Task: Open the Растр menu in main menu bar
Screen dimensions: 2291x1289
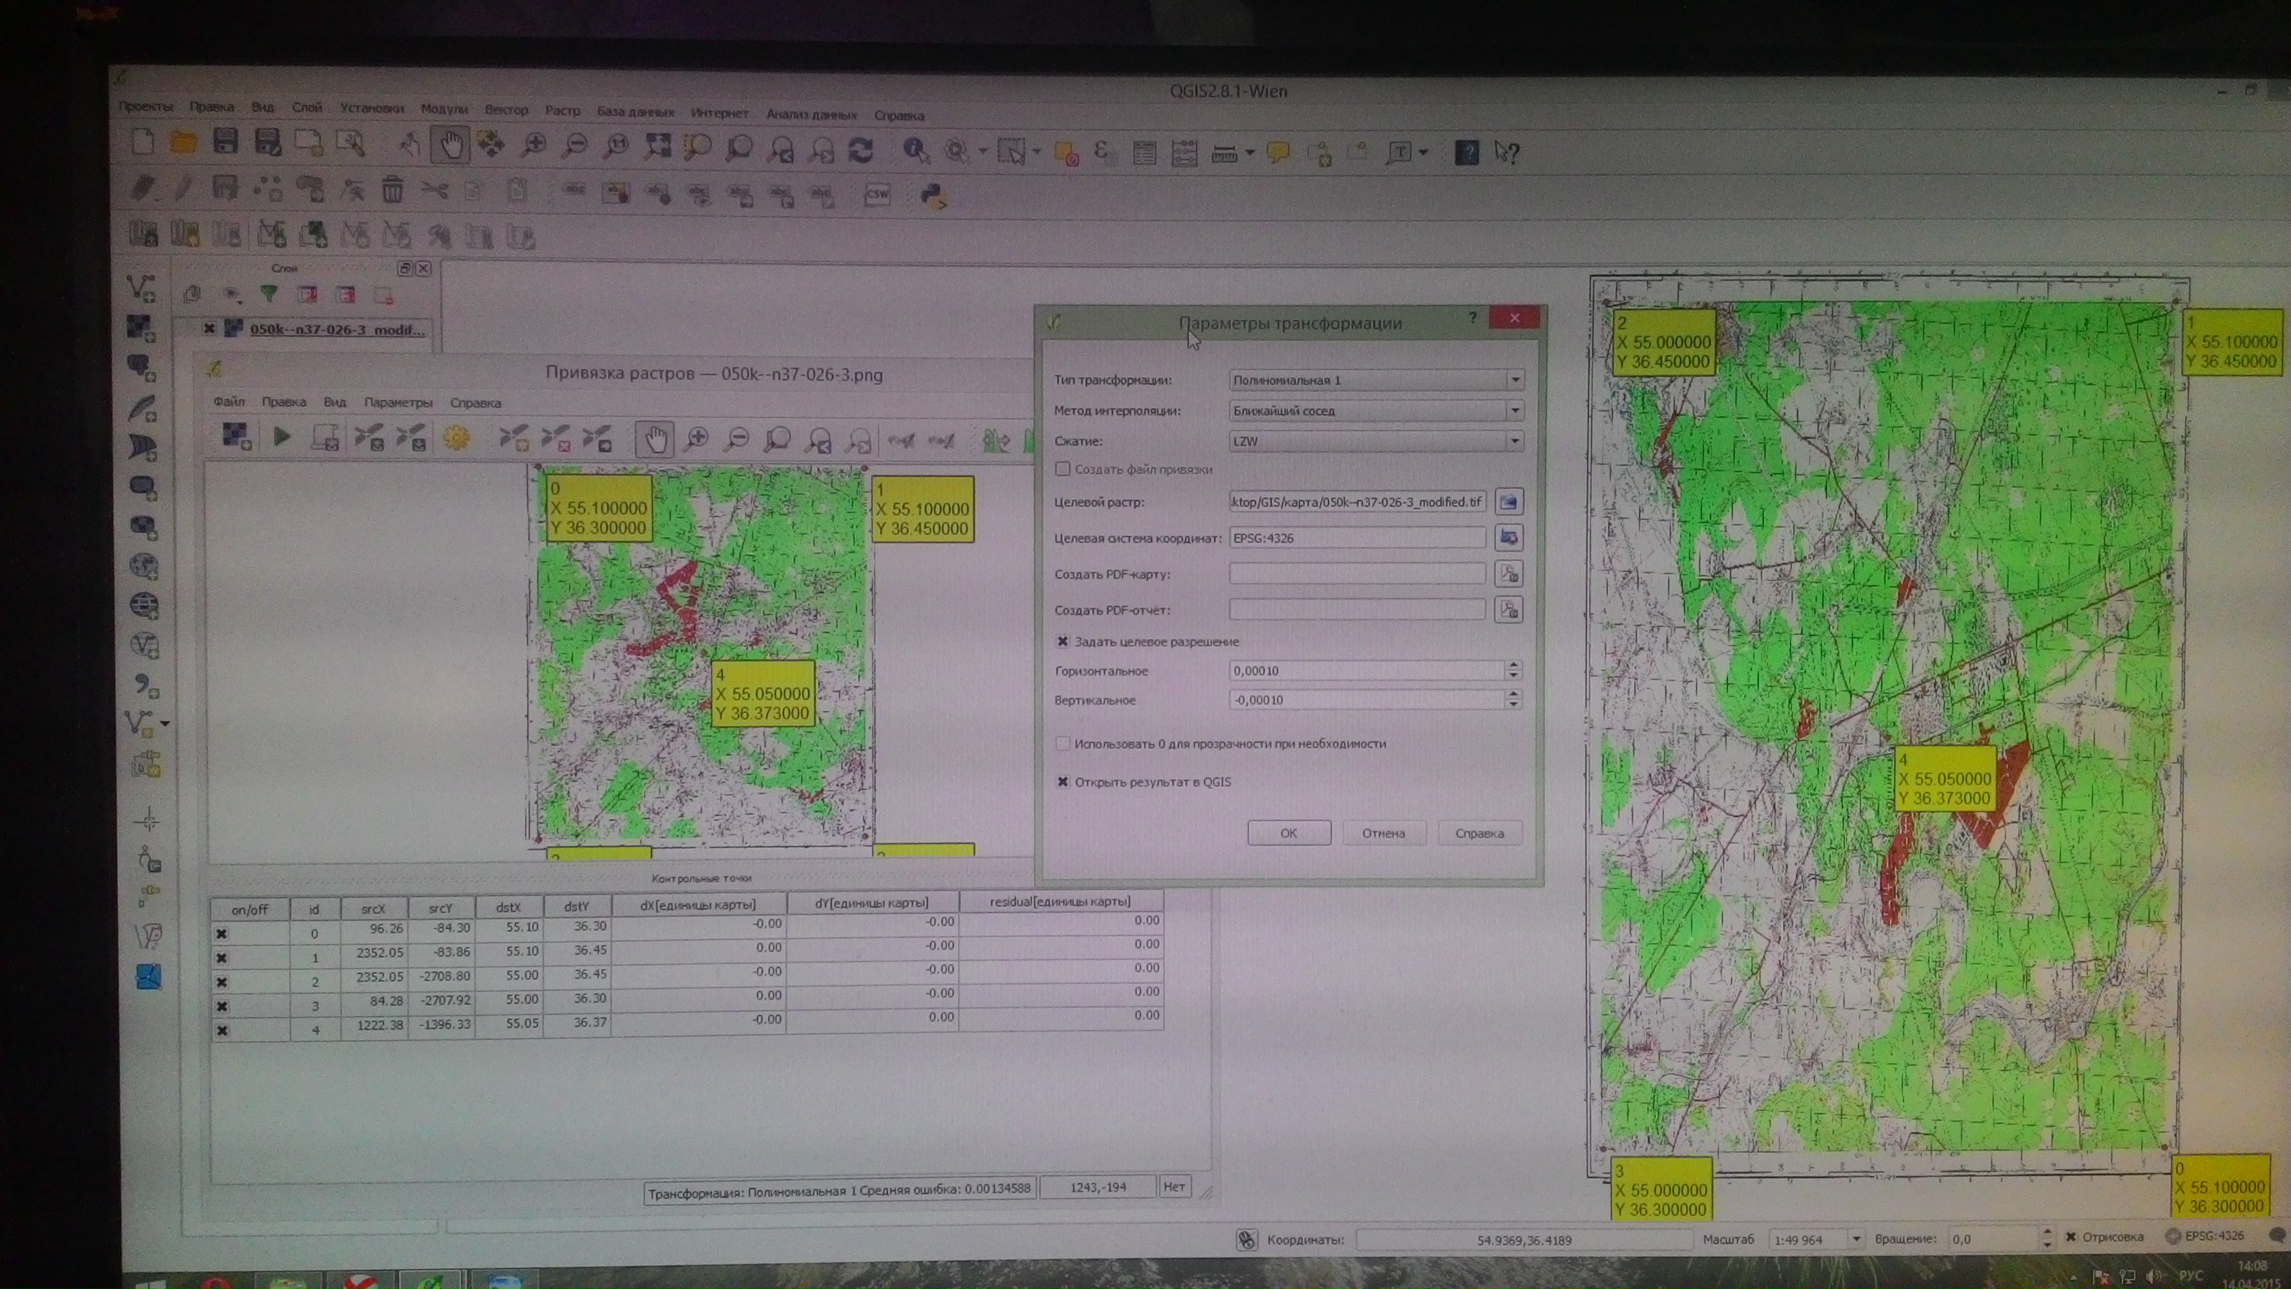Action: click(x=562, y=110)
